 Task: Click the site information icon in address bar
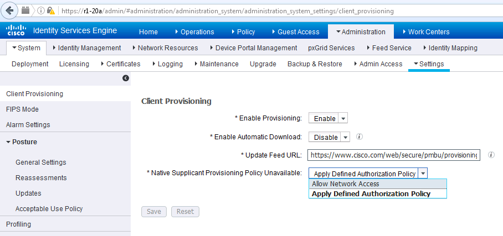(x=41, y=11)
